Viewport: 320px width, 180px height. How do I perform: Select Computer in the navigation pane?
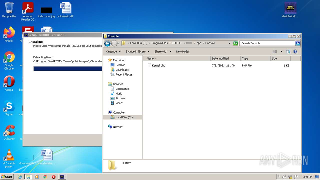click(x=119, y=112)
